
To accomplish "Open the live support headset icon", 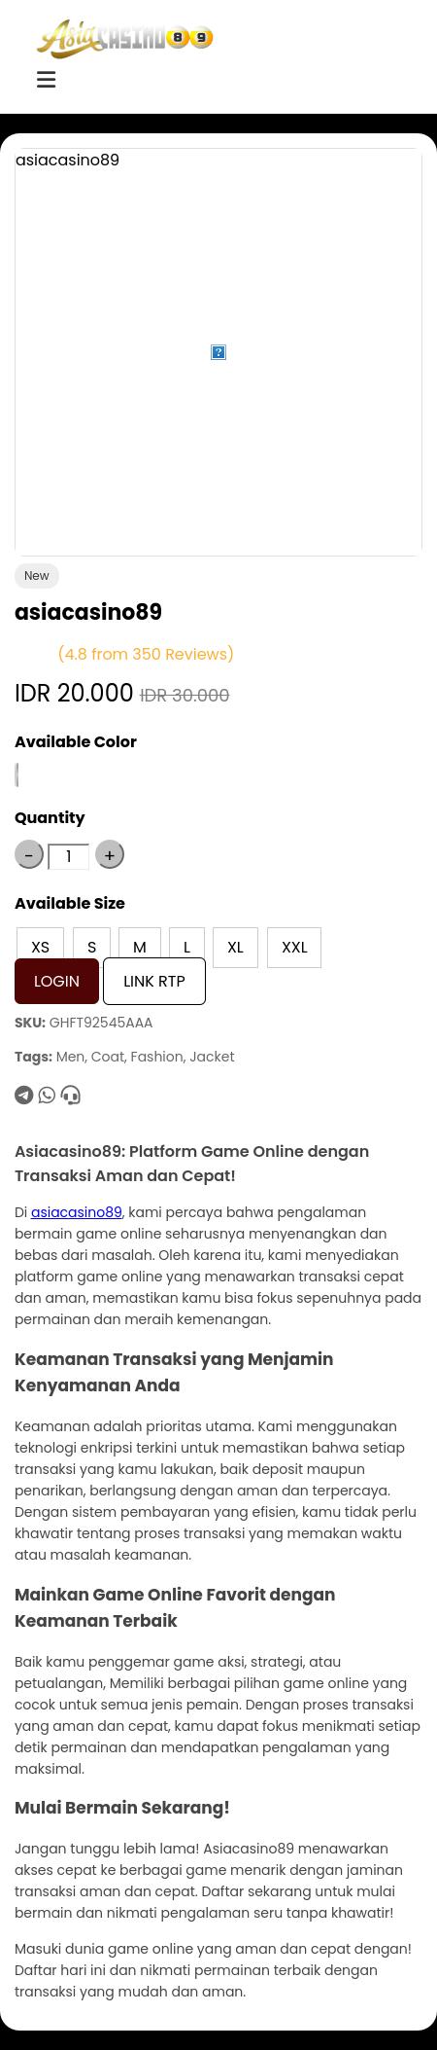I will [70, 1096].
